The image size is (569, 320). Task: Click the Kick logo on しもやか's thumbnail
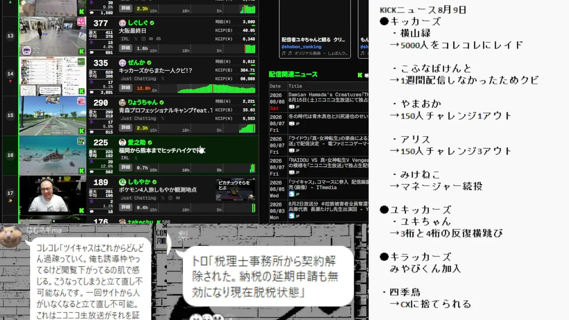[x=81, y=211]
